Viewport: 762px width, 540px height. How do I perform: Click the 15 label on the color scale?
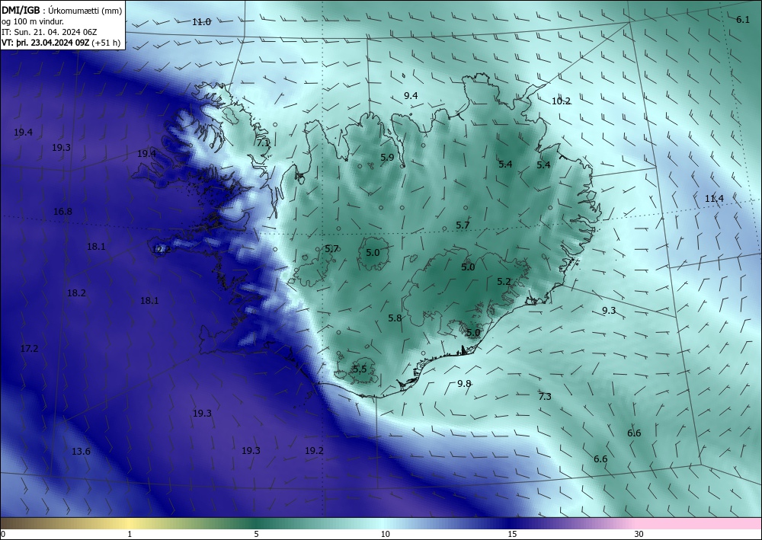(512, 534)
